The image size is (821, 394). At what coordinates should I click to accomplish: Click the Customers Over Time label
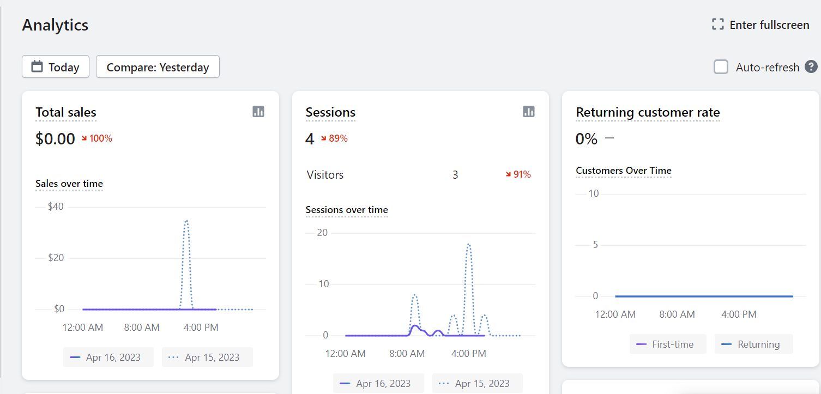(624, 171)
